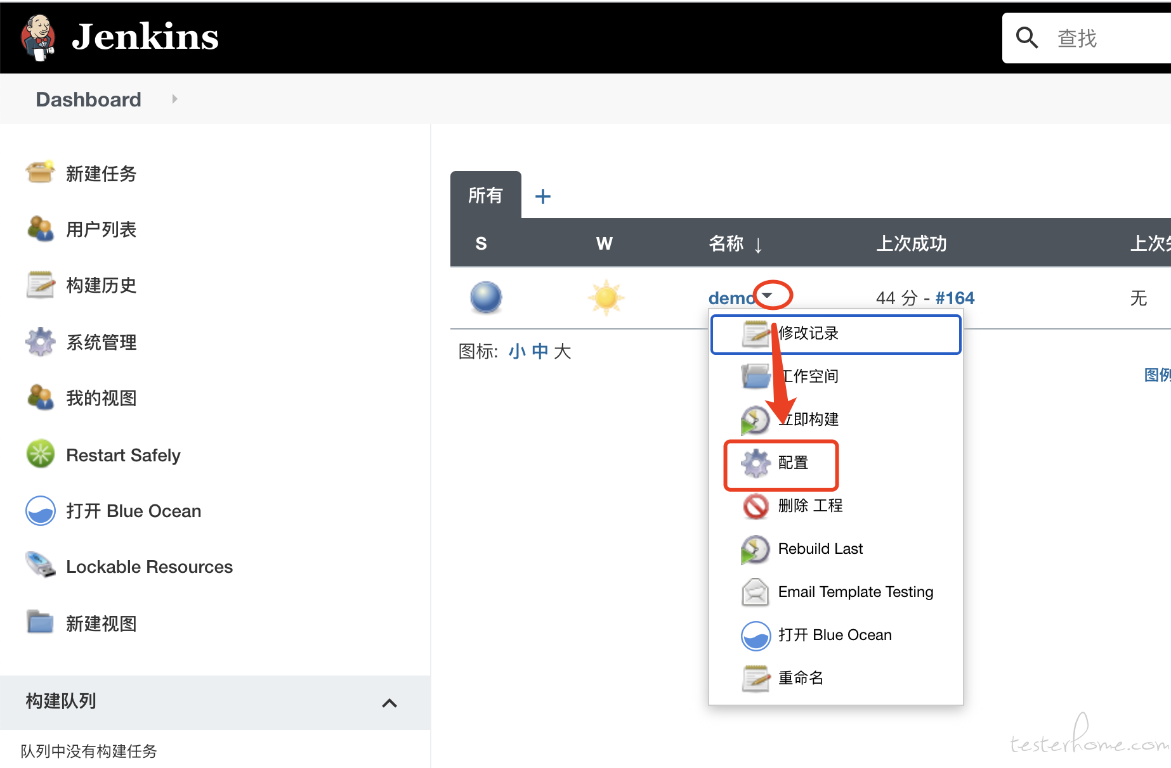
Task: Click the Restart Safely green icon
Action: tap(40, 454)
